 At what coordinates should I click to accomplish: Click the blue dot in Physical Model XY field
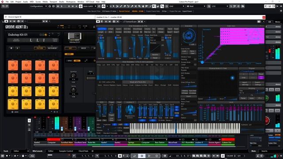(232, 78)
